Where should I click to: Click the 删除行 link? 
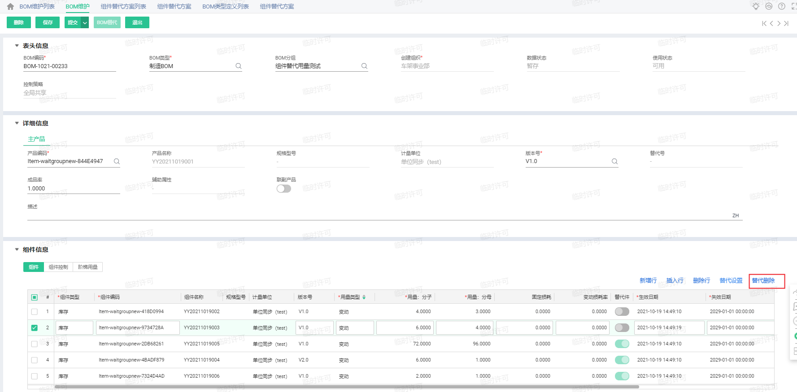pos(701,280)
